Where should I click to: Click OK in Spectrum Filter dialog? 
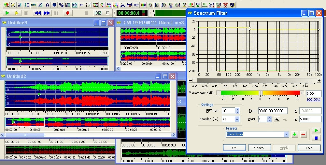pos(234,148)
